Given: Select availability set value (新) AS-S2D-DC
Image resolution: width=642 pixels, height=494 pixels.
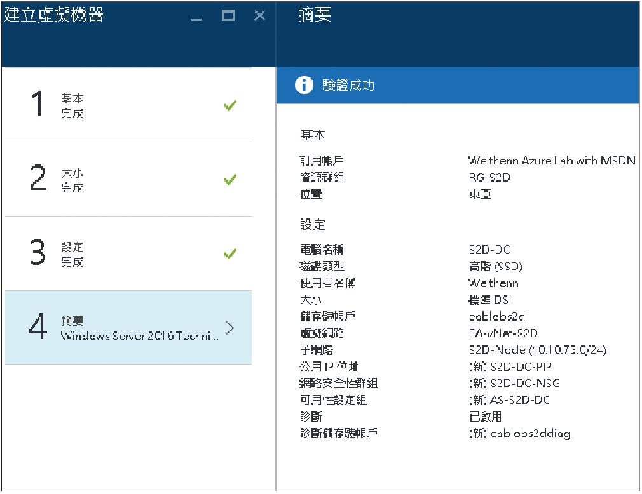Looking at the screenshot, I should pos(509,401).
